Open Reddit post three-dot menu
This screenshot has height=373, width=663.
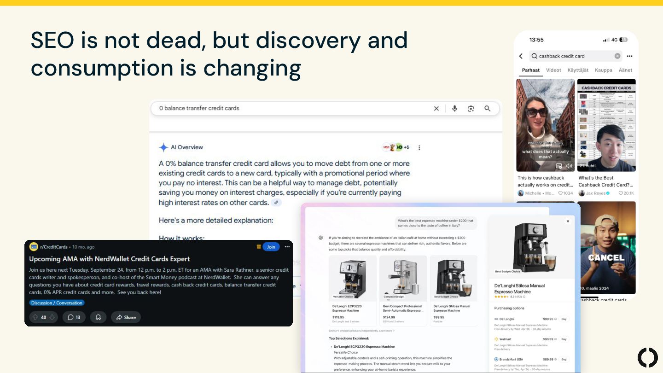coord(287,247)
